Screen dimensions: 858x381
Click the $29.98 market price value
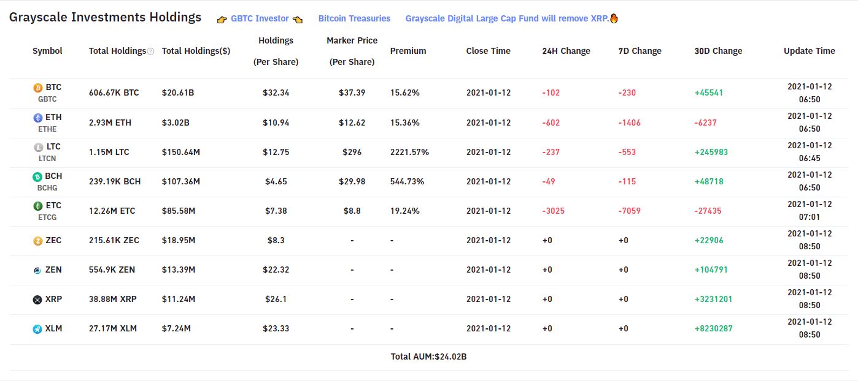click(x=352, y=181)
